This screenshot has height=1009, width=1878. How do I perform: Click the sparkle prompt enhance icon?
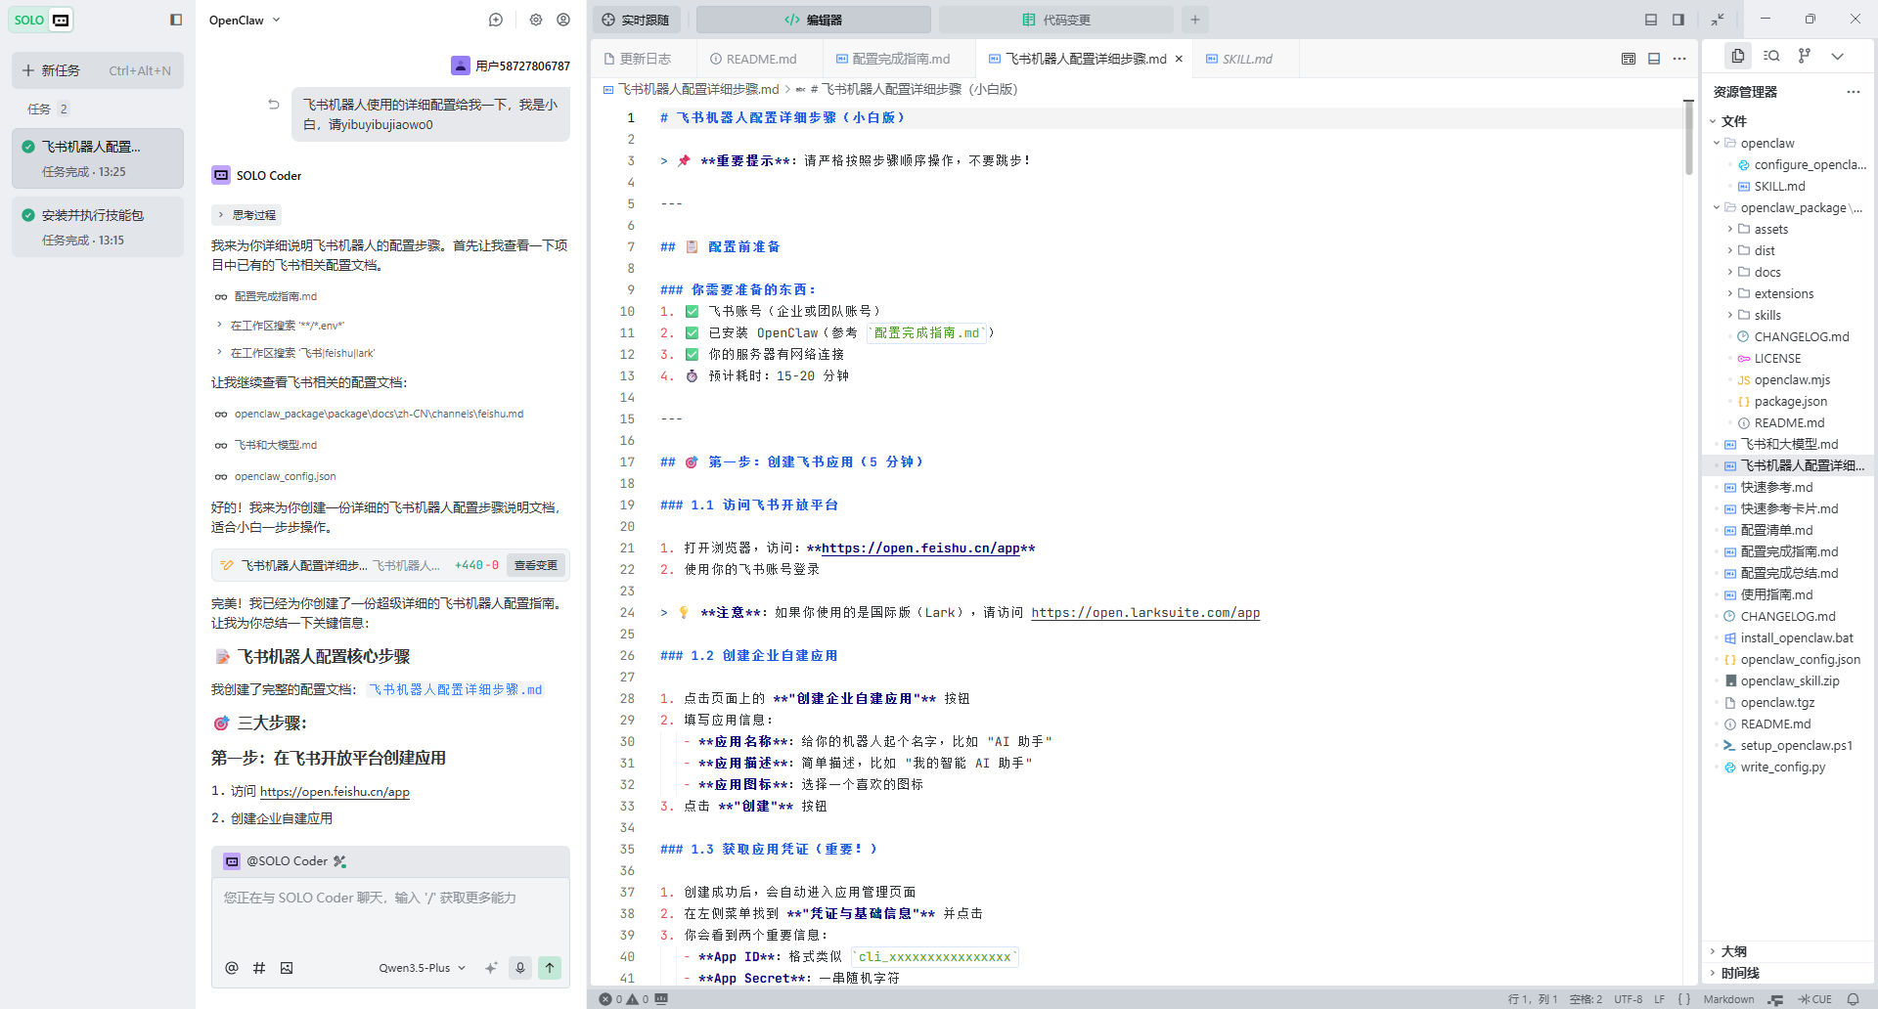point(491,968)
